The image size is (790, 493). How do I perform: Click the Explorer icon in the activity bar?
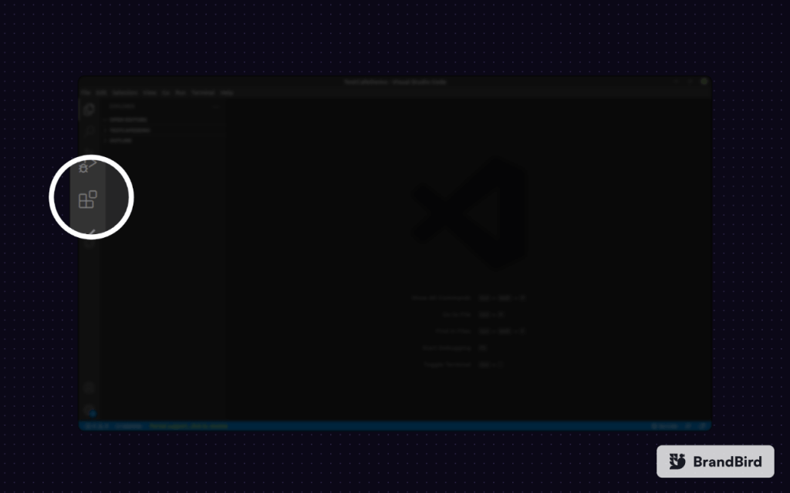coord(89,109)
